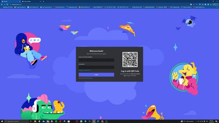Open the Download - MEGA bookmark

tap(162, 7)
